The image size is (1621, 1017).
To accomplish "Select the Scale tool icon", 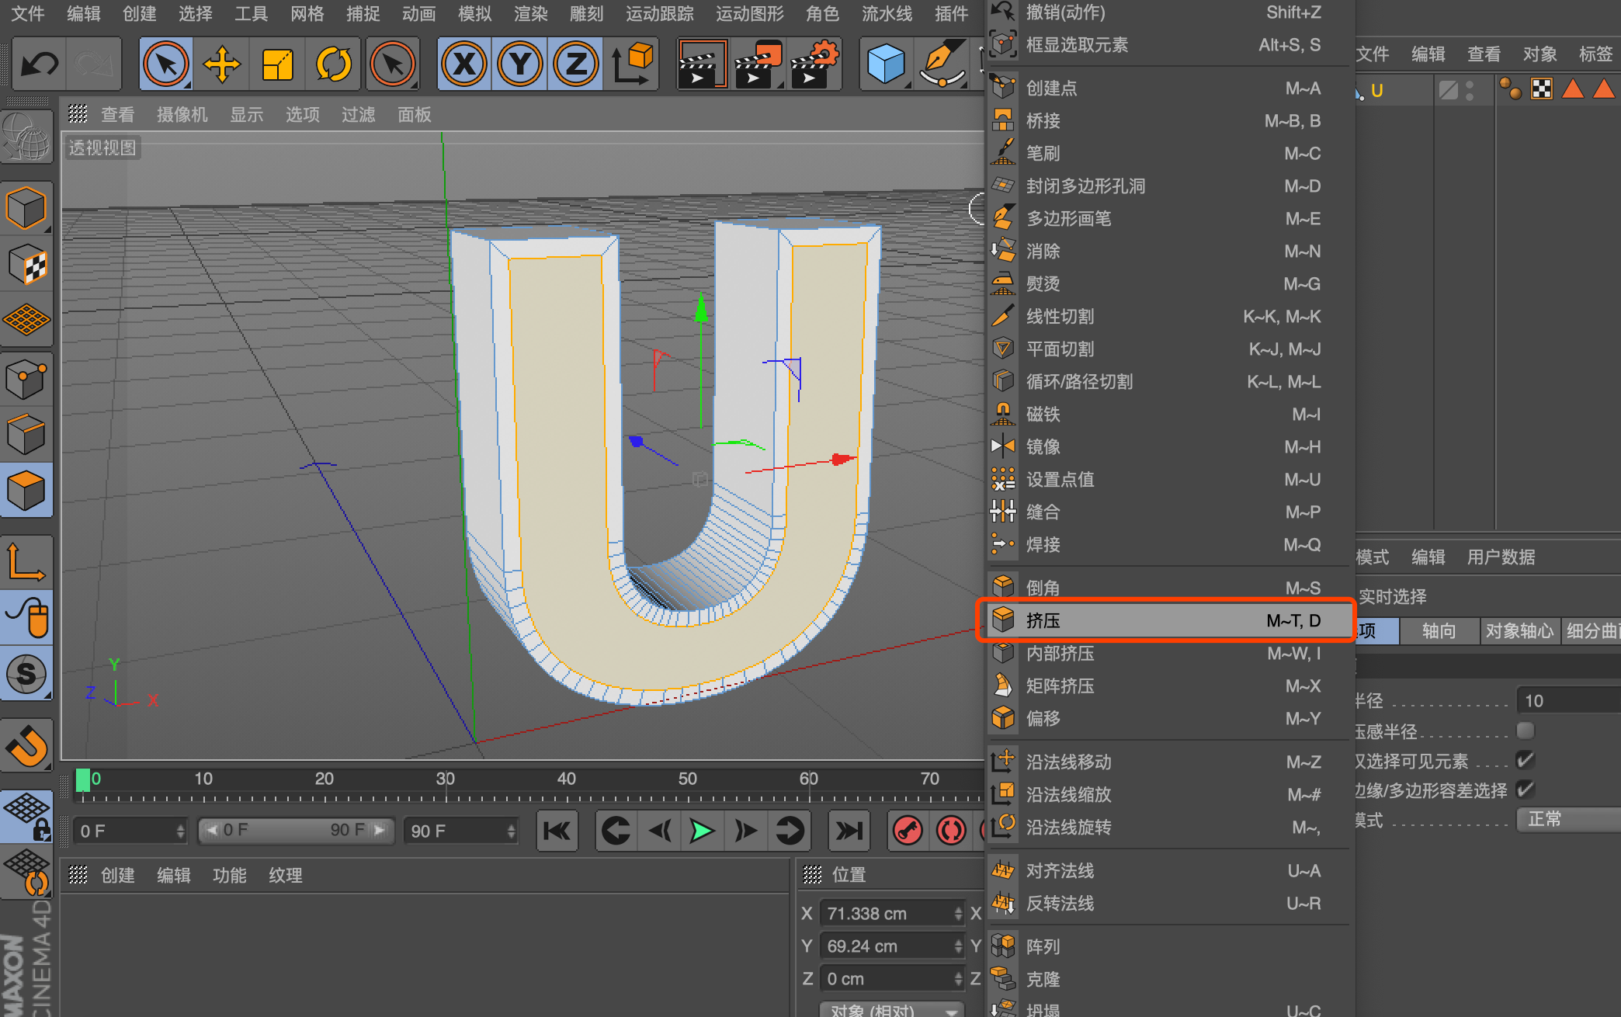I will click(277, 64).
